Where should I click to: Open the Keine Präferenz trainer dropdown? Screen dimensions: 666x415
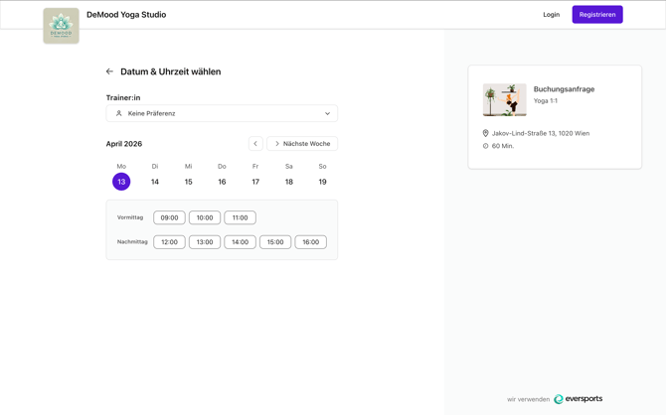(222, 113)
